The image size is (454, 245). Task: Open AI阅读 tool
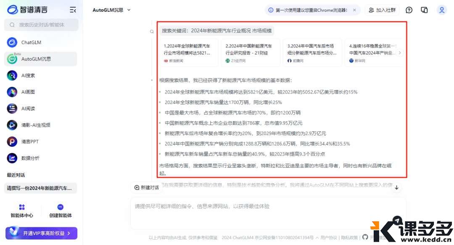click(x=28, y=109)
